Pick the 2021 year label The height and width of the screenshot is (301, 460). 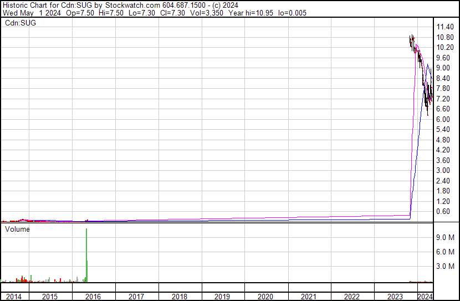click(309, 297)
